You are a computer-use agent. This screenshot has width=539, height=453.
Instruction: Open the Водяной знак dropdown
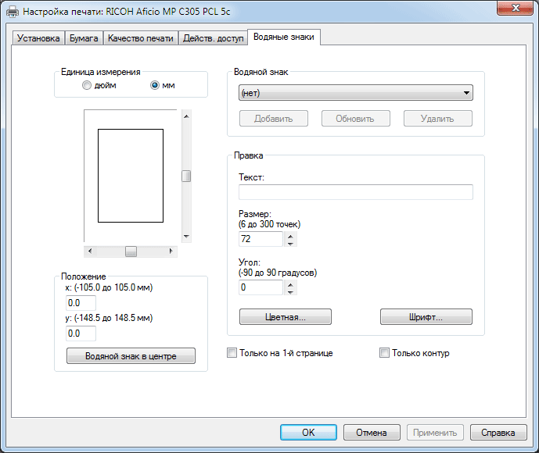point(356,93)
